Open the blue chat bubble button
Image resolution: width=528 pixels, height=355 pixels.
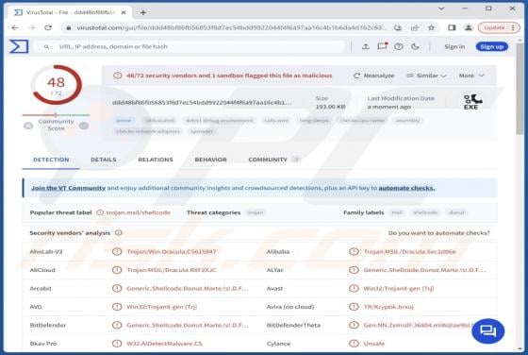point(488,331)
